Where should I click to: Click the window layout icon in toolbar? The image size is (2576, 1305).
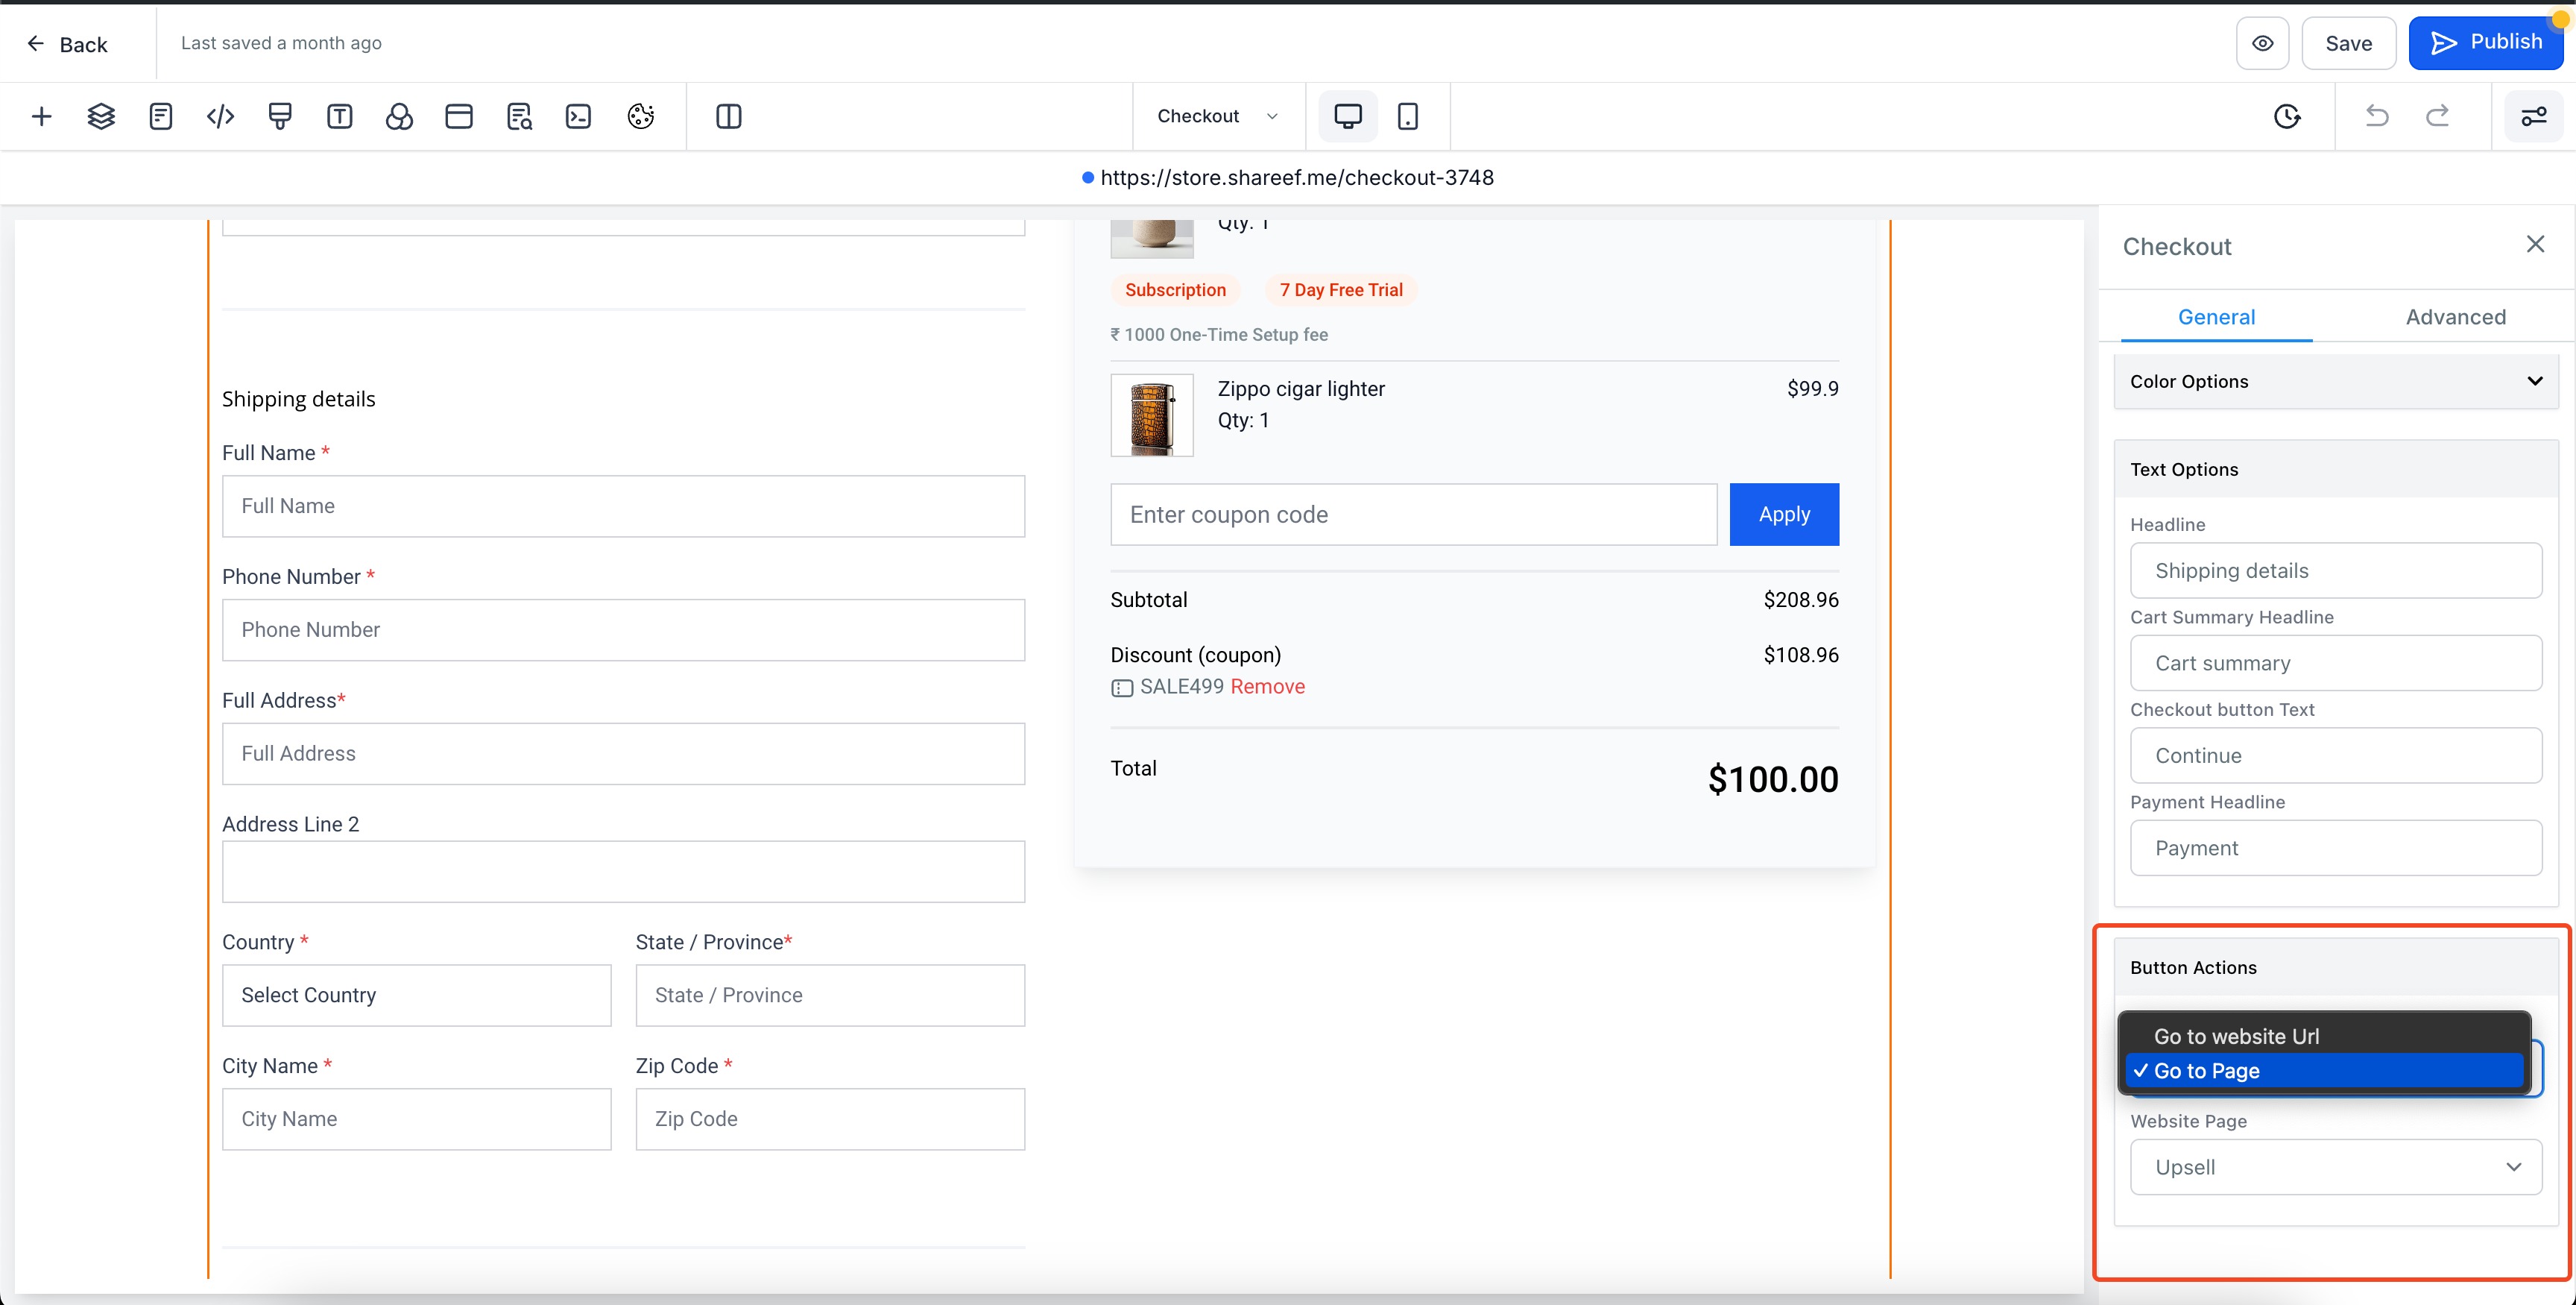459,116
